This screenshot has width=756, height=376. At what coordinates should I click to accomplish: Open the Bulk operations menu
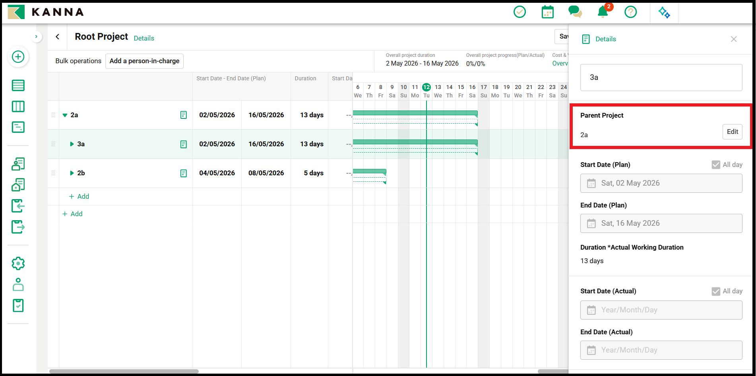pos(78,61)
